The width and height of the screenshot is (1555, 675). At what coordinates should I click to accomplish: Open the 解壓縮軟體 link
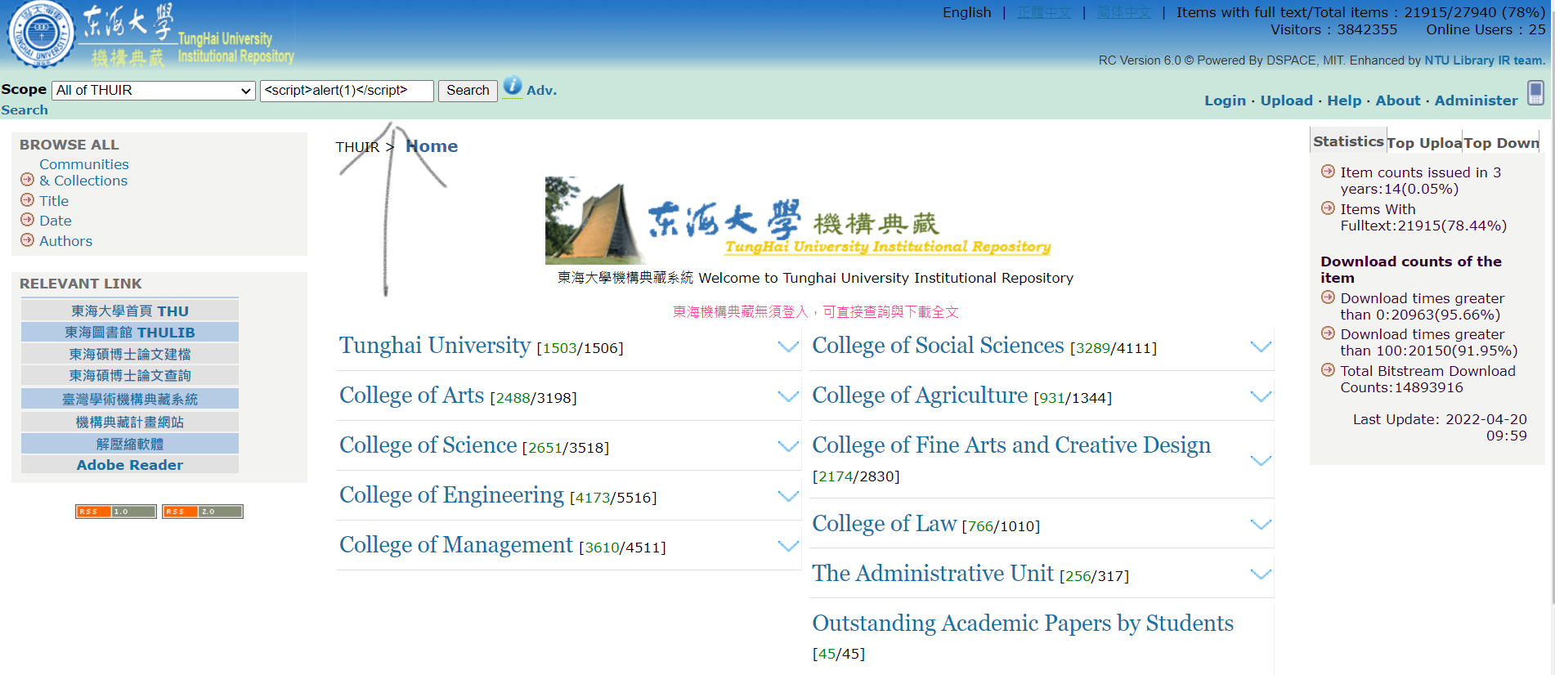(130, 444)
